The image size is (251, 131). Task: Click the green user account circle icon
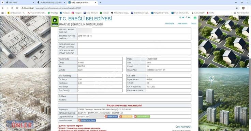[x=195, y=18]
